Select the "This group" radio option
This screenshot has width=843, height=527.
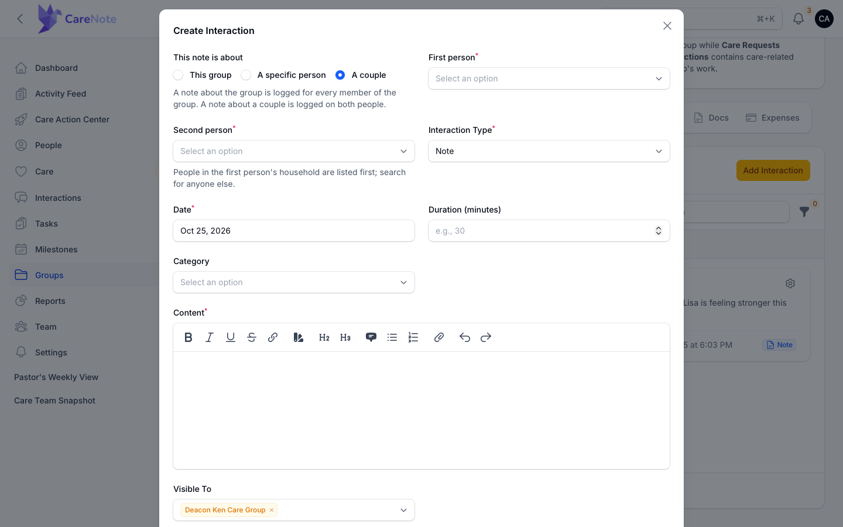(x=179, y=75)
